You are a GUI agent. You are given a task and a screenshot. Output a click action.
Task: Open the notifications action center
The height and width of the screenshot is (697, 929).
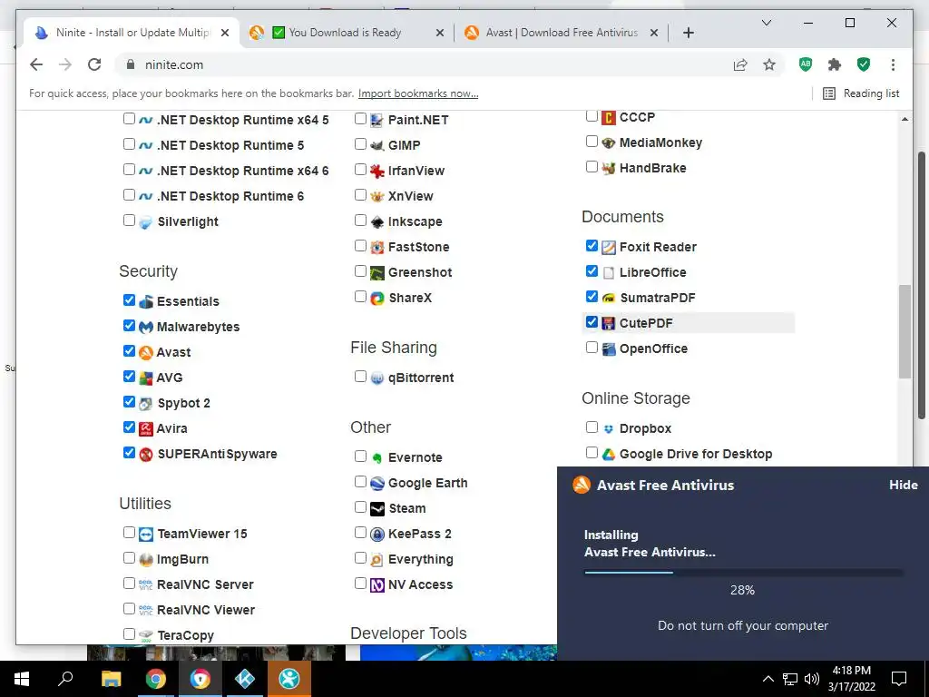pyautogui.click(x=899, y=679)
